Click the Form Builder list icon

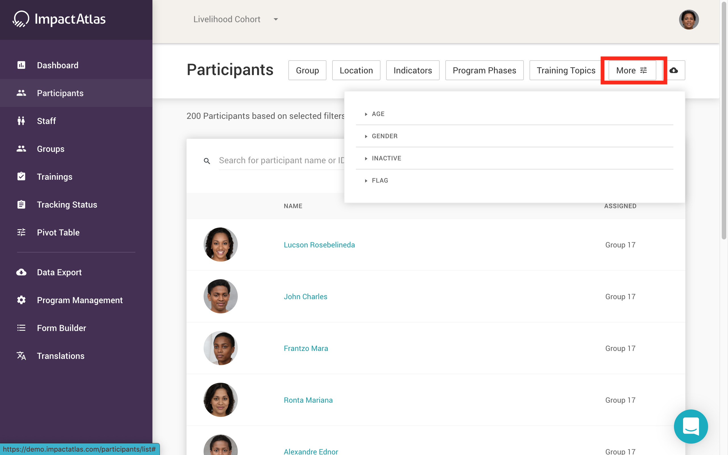(x=21, y=328)
